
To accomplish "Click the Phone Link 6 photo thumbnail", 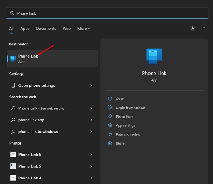I will point(13,155).
